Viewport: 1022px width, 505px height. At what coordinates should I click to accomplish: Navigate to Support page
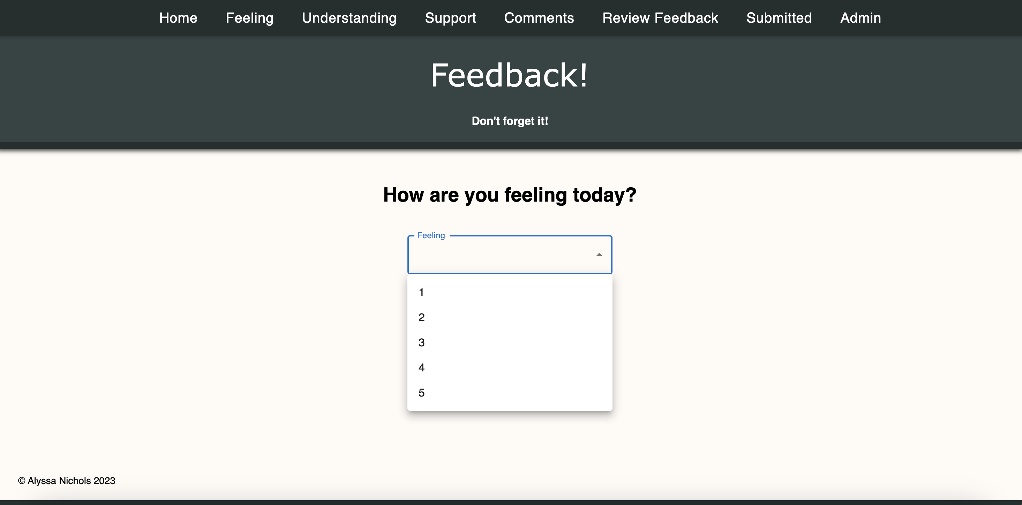(x=450, y=18)
